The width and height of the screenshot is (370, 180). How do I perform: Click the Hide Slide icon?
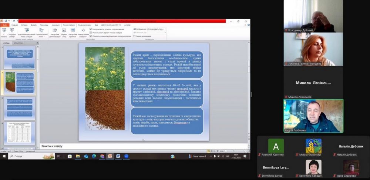pyautogui.click(x=64, y=31)
